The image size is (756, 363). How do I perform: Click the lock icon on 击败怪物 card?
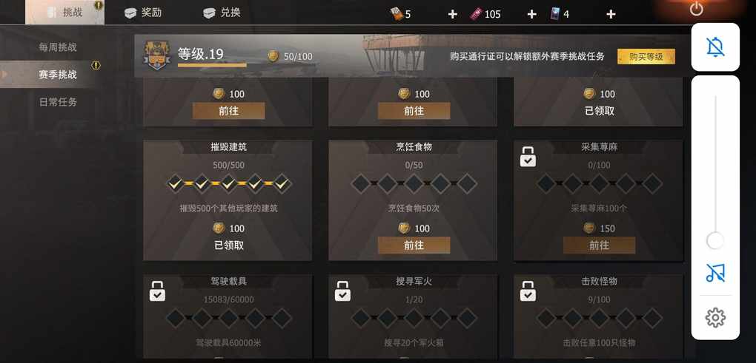tap(528, 291)
